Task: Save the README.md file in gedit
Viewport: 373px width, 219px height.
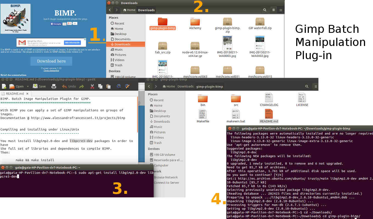Action: 39,87
